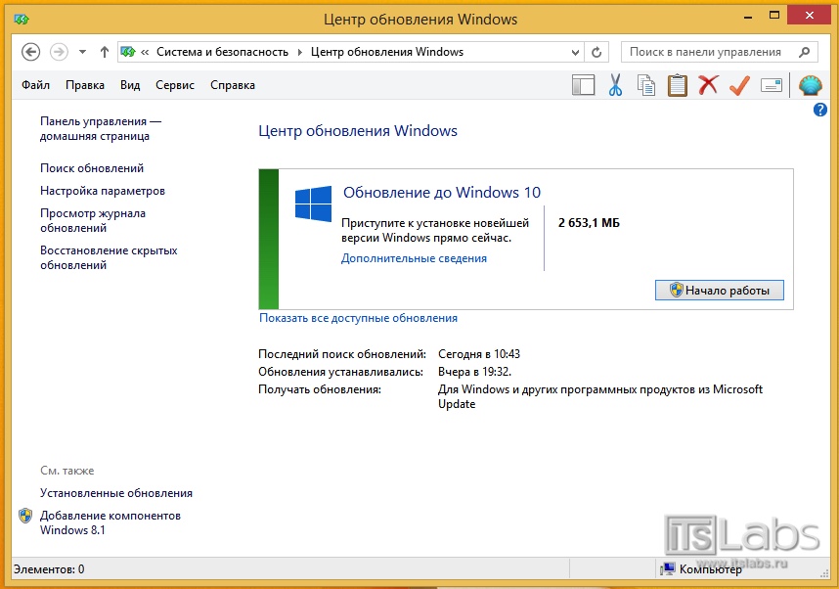This screenshot has height=589, width=839.
Task: Click the См. также heading
Action: click(66, 471)
